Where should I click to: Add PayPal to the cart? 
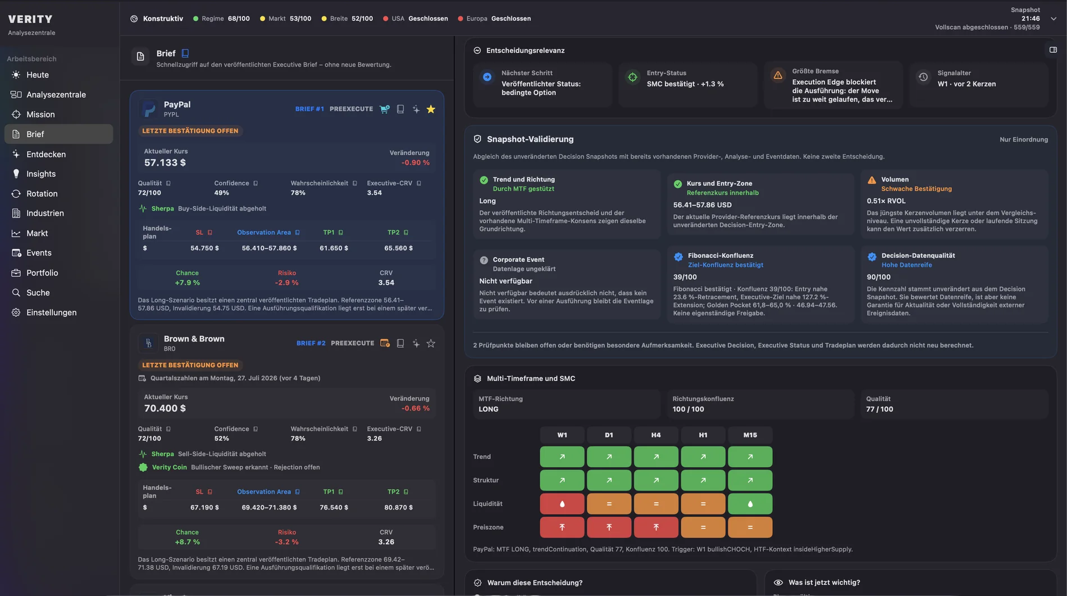[x=385, y=109]
